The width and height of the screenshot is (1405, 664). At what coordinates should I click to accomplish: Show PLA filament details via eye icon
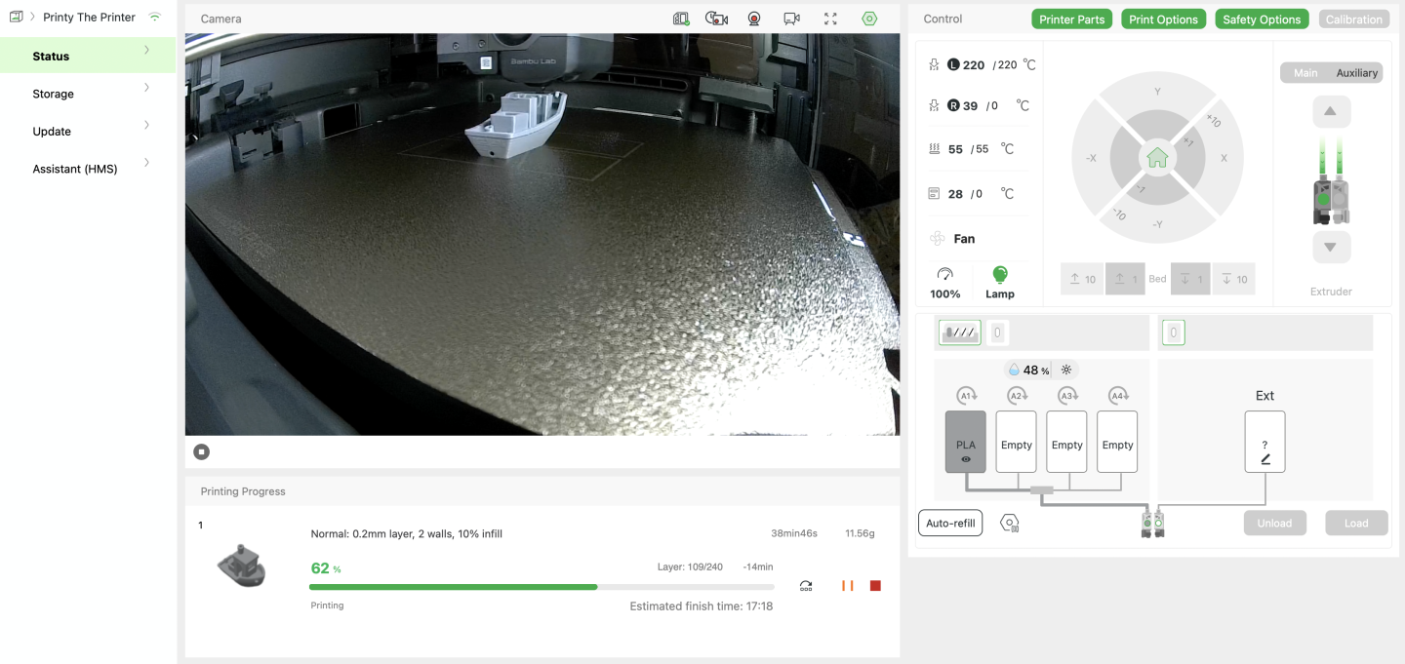click(x=966, y=459)
